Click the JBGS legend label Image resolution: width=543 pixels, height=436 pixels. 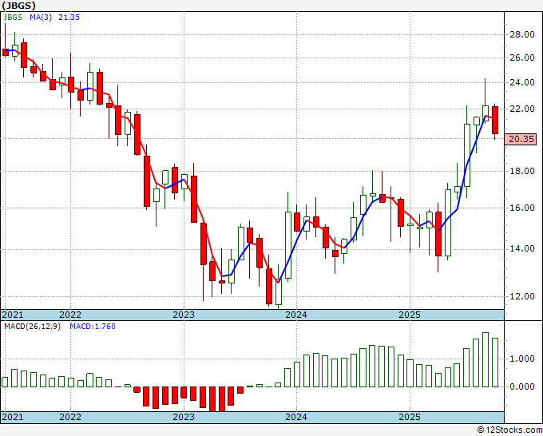(13, 18)
